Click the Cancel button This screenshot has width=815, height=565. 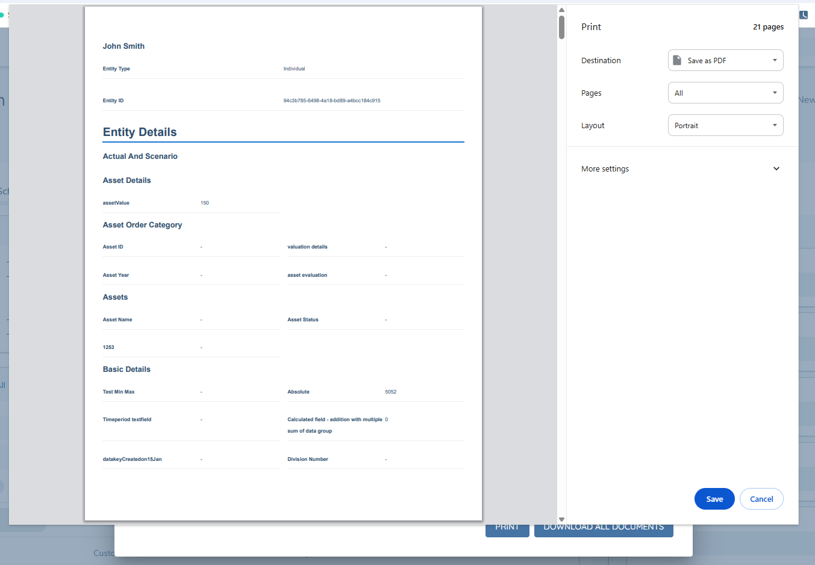point(761,499)
